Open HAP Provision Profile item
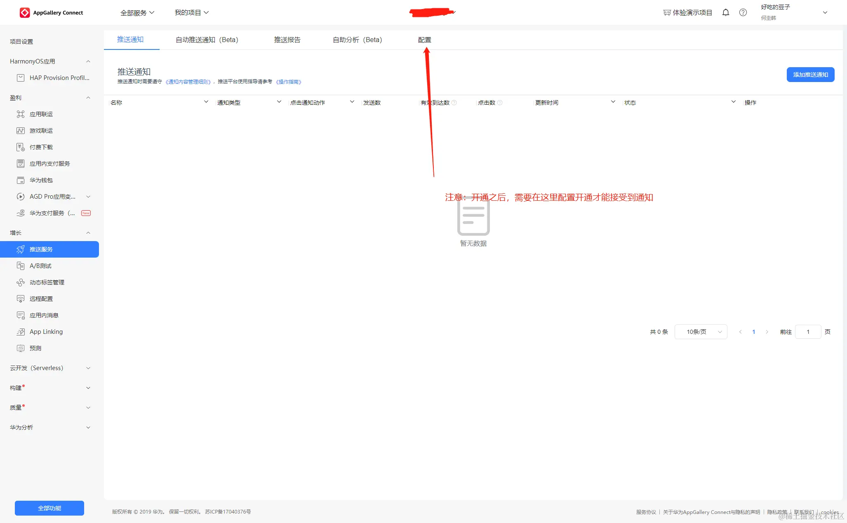 59,78
